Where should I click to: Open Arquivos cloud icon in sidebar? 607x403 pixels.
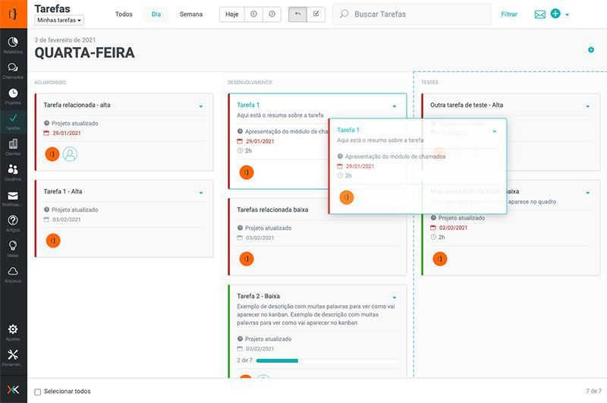(13, 274)
